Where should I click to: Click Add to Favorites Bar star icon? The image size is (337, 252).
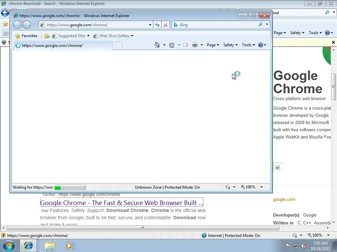pyautogui.click(x=47, y=36)
